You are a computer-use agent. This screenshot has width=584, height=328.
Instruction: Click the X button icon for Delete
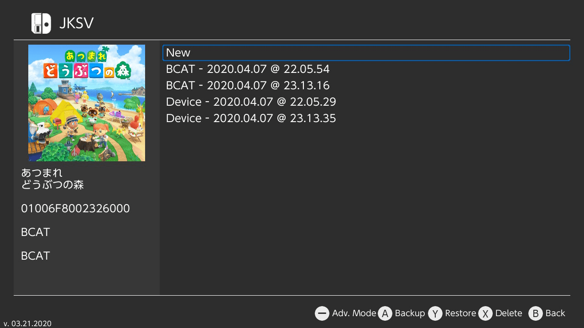point(485,313)
